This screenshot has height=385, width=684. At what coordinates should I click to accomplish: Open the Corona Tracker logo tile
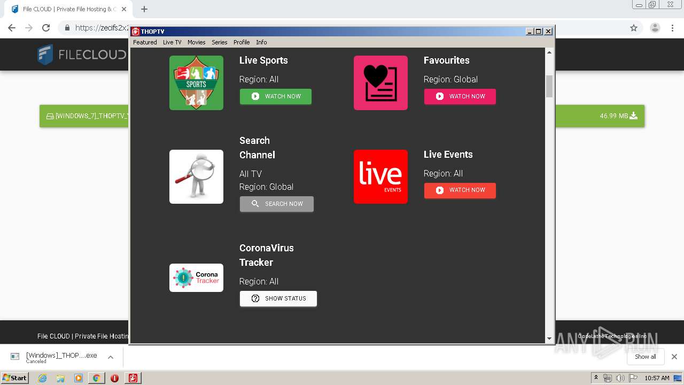[196, 278]
